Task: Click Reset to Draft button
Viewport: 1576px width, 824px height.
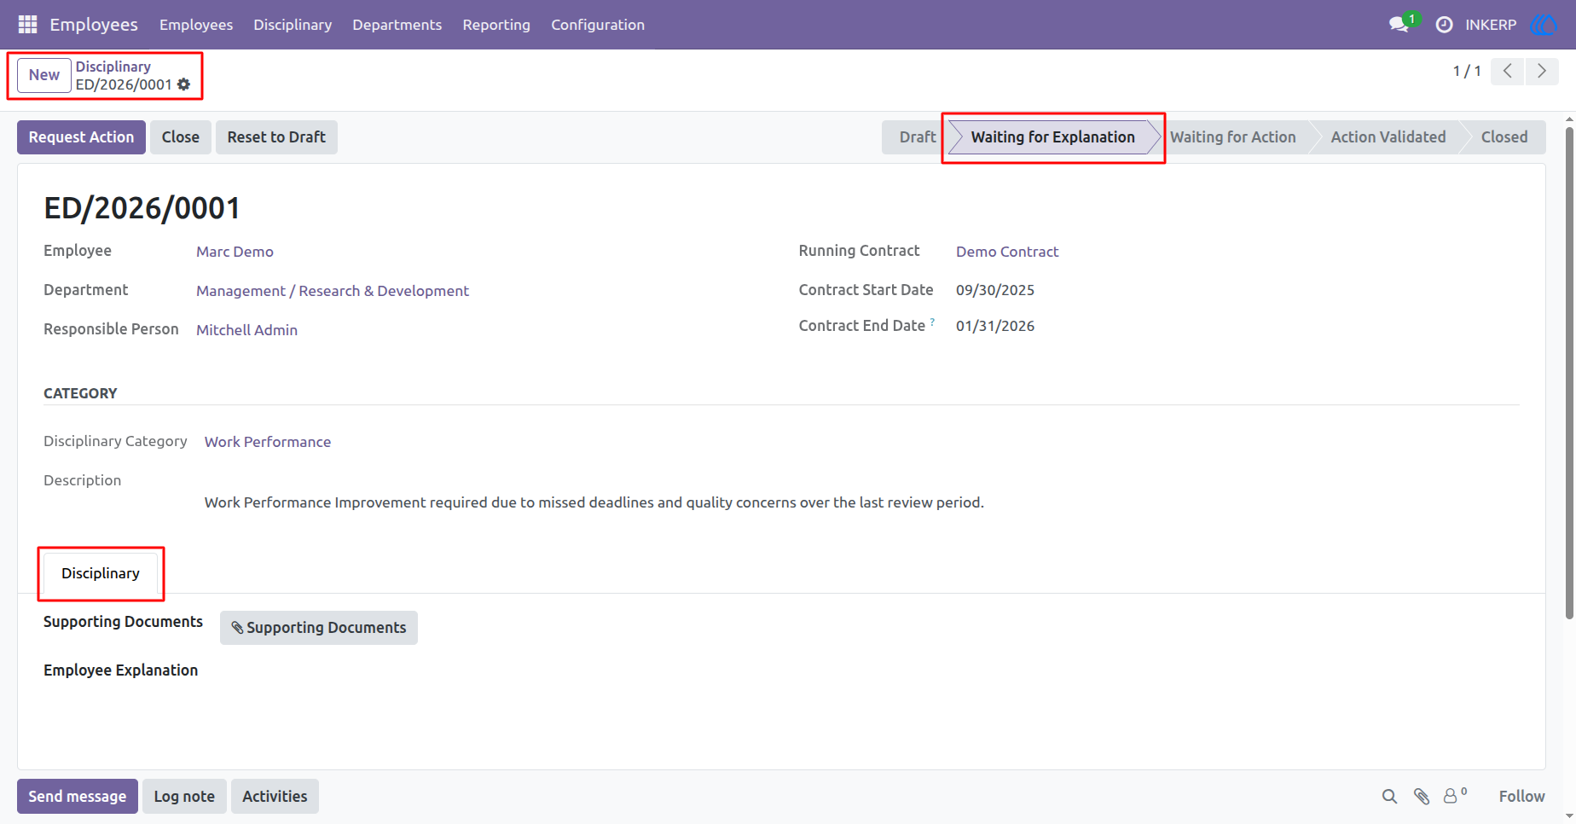Action: pyautogui.click(x=276, y=137)
